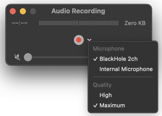Click the elapsed time display
This screenshot has width=162, height=116.
click(x=20, y=23)
